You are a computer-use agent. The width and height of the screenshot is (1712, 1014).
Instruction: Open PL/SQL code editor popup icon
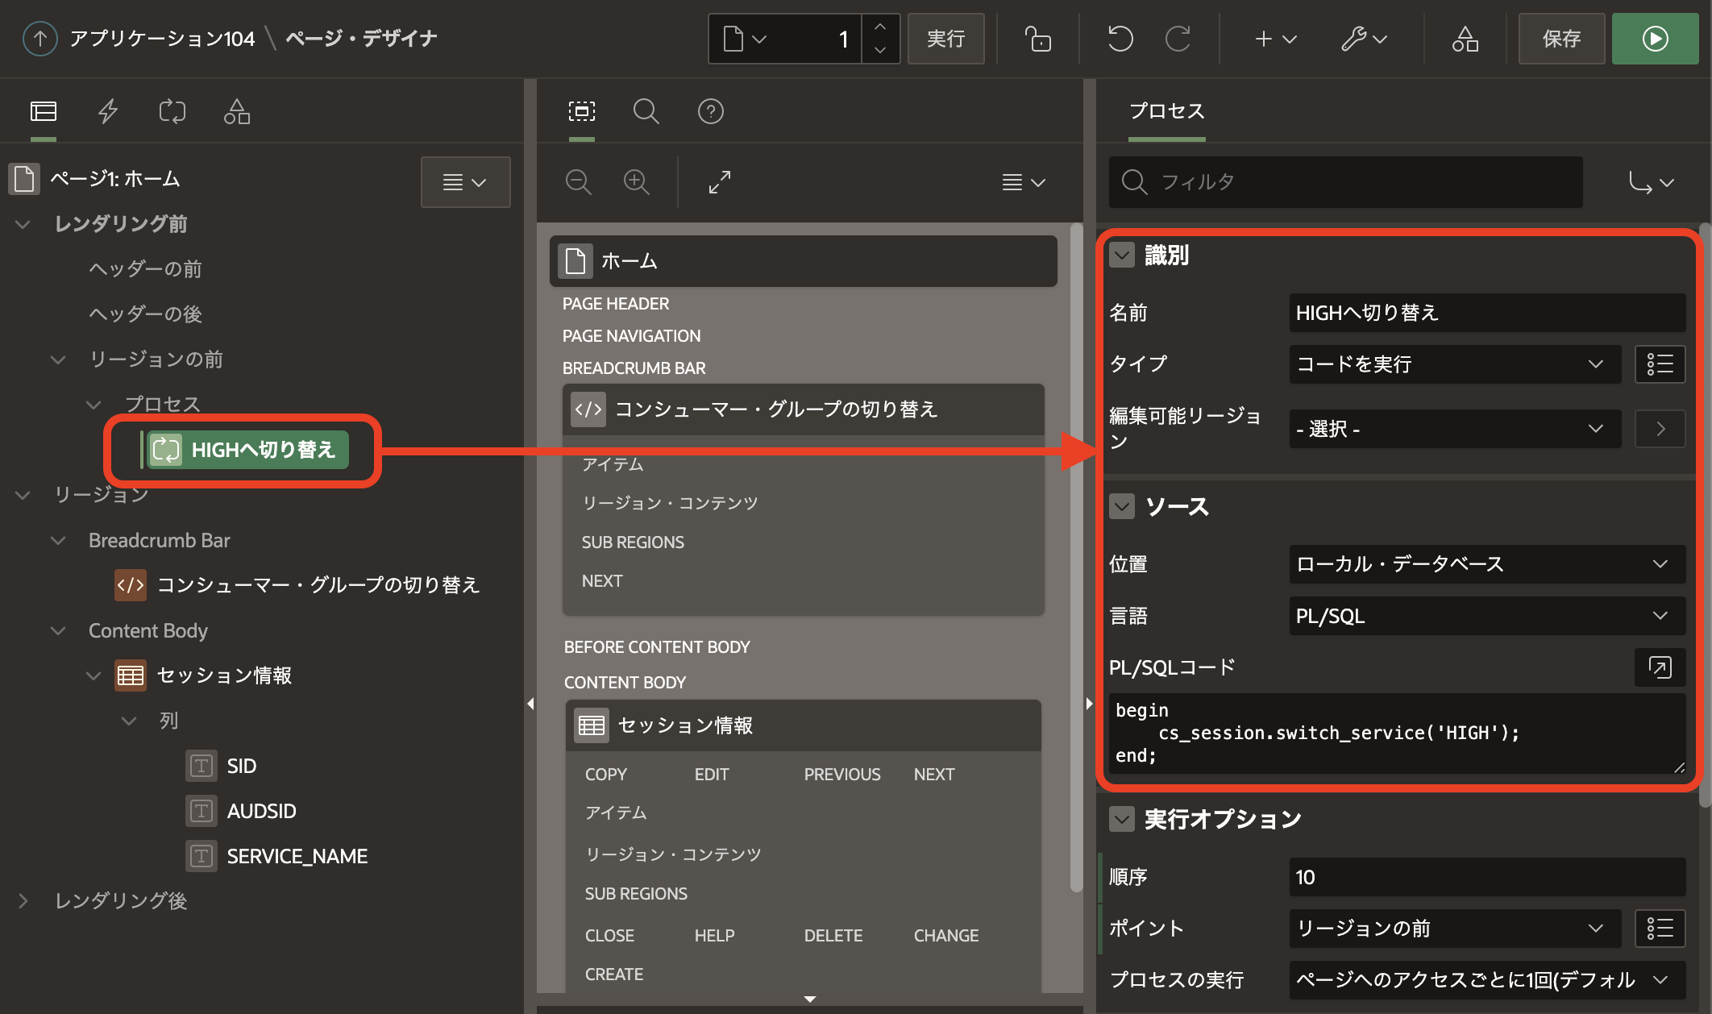(x=1660, y=667)
